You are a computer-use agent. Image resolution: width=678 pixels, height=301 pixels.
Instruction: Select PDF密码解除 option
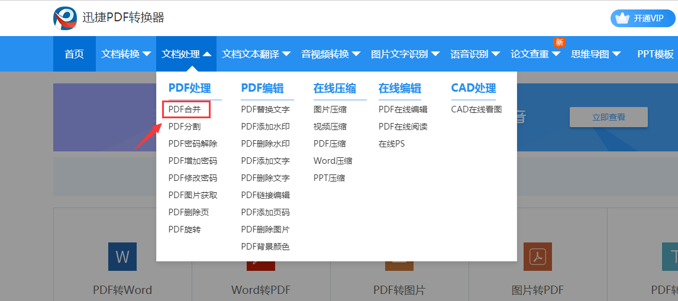[x=193, y=144]
